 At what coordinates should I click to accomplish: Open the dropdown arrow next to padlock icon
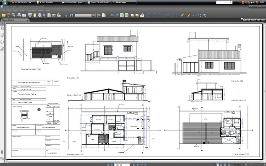pos(62,15)
